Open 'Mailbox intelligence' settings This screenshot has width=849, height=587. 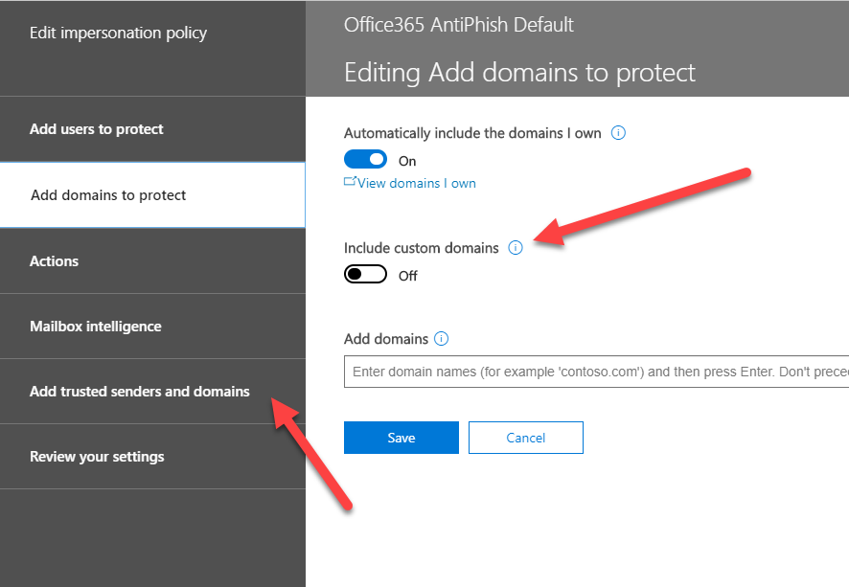(x=96, y=327)
